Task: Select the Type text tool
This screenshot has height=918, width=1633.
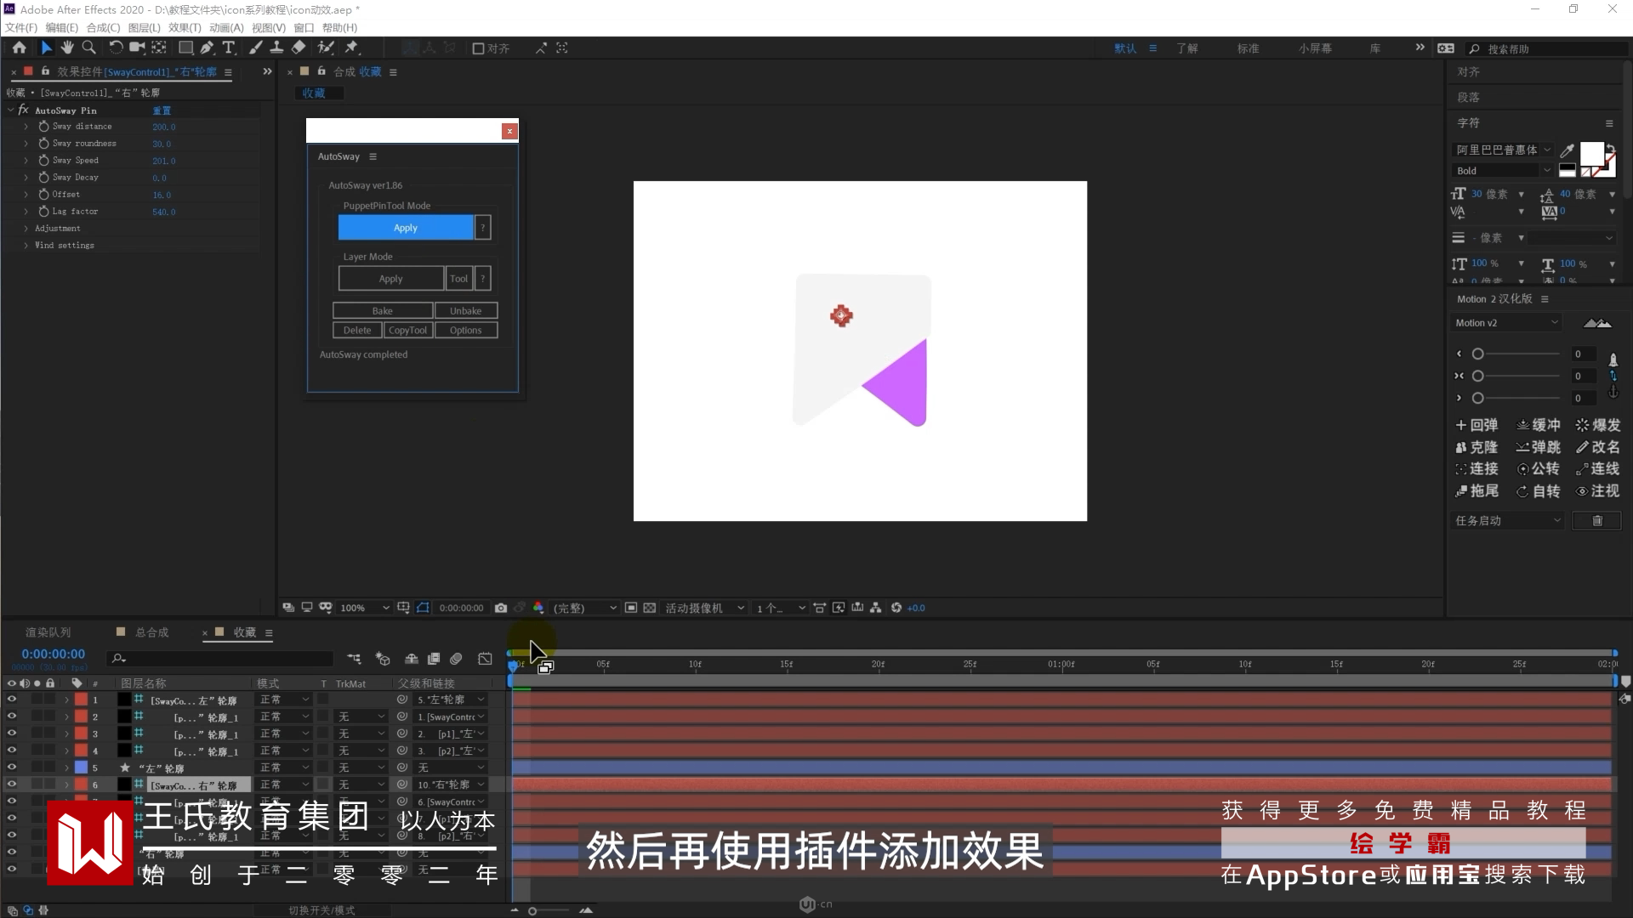Action: pyautogui.click(x=229, y=48)
